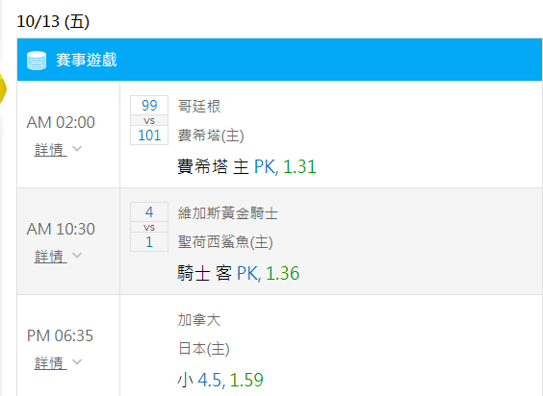Expand 詳情 chevron for AM 02:00 match
Screen dimensions: 543x396
77,149
